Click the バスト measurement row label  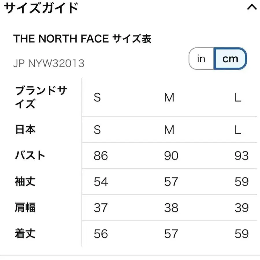tap(30, 156)
